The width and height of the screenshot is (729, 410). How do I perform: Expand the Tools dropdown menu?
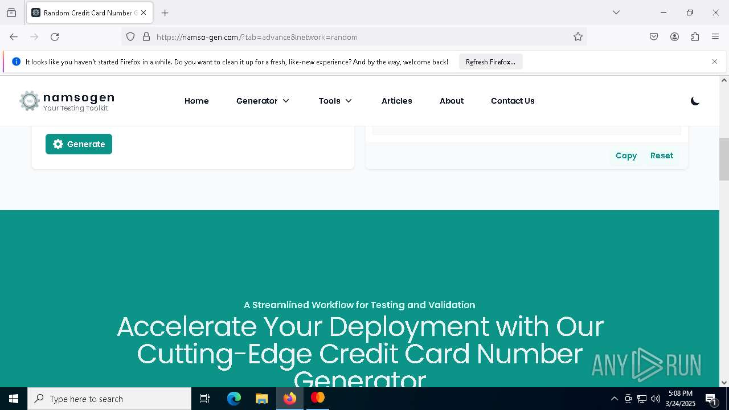(x=335, y=101)
